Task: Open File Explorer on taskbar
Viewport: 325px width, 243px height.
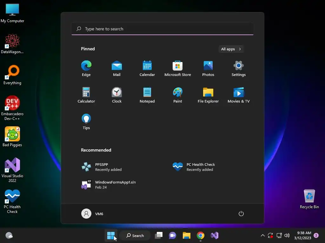Action: pos(186,235)
